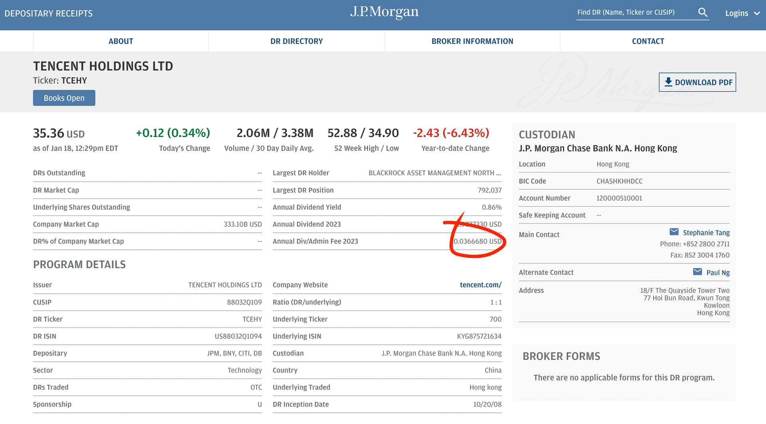Click the Annual Div/Admin Fee 2023 value
Viewport: 766px width, 424px height.
pyautogui.click(x=477, y=241)
